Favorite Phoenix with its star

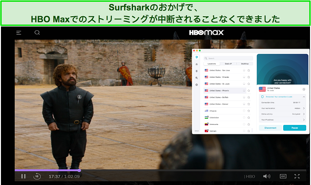(x=249, y=91)
